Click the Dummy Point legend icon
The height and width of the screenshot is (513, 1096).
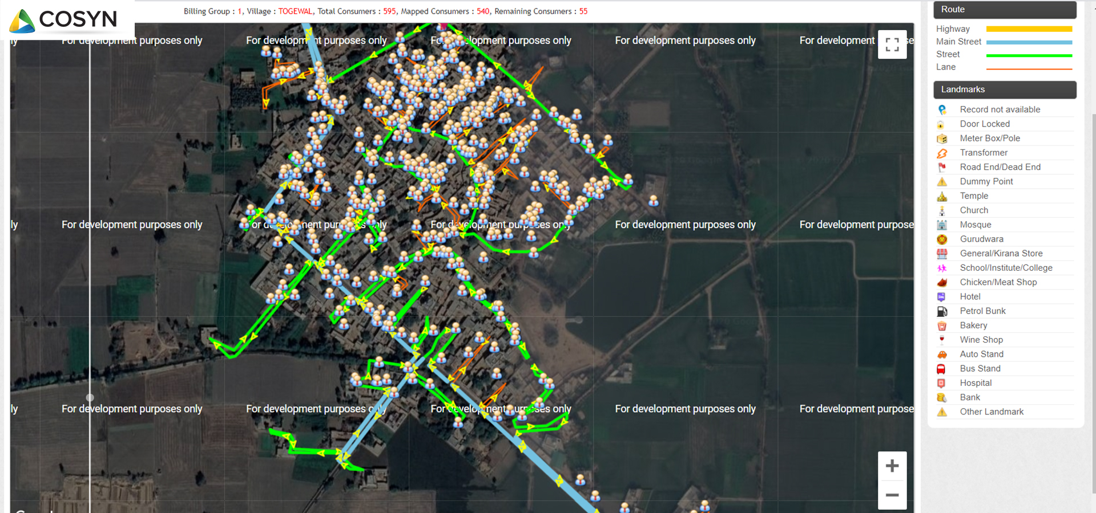pyautogui.click(x=942, y=182)
